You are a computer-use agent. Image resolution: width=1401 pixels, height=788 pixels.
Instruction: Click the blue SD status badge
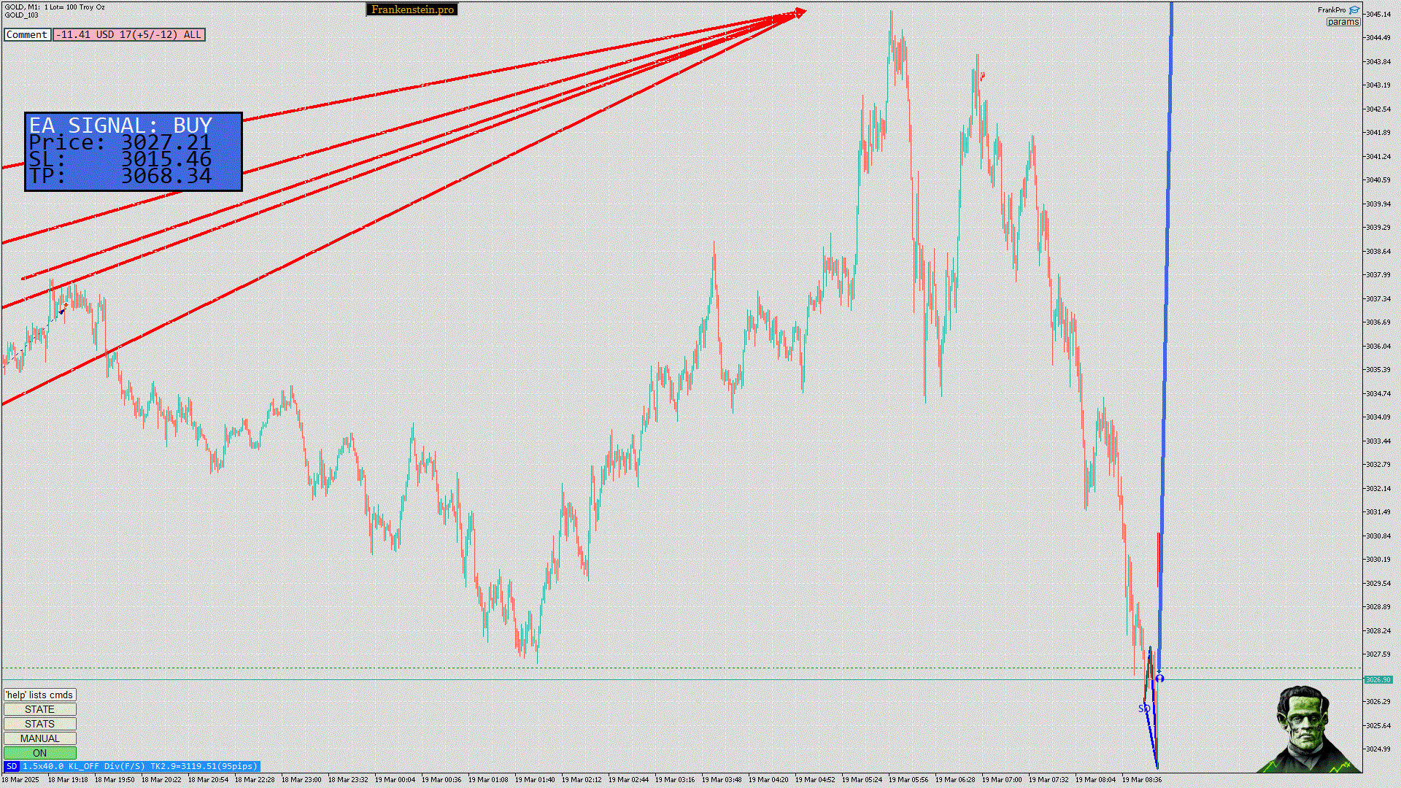tap(11, 766)
